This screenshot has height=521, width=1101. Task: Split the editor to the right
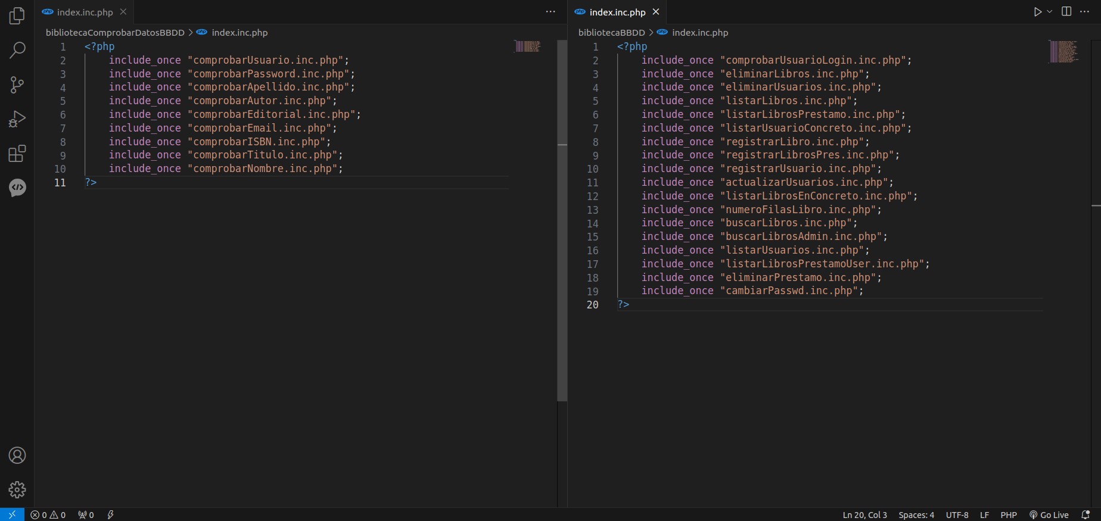pos(1066,12)
